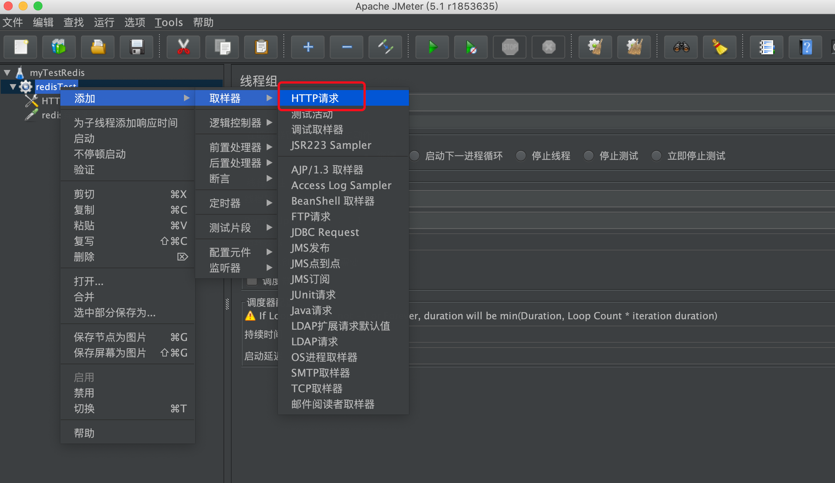Collapse the myTestRedis tree node
The height and width of the screenshot is (483, 835).
point(7,73)
